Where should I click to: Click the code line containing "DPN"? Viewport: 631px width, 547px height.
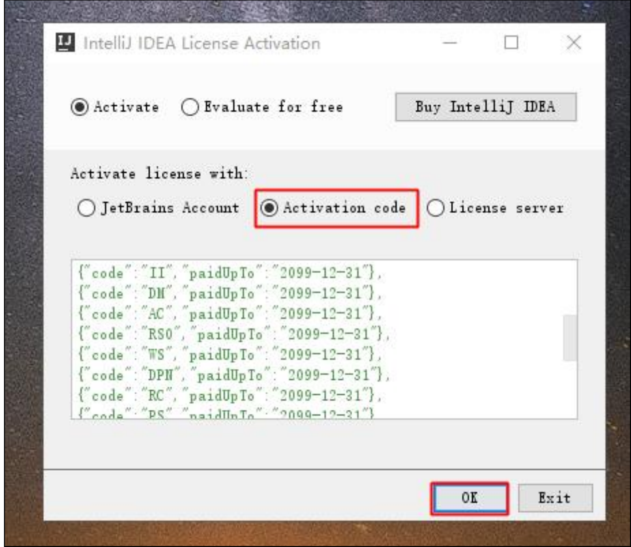233,375
